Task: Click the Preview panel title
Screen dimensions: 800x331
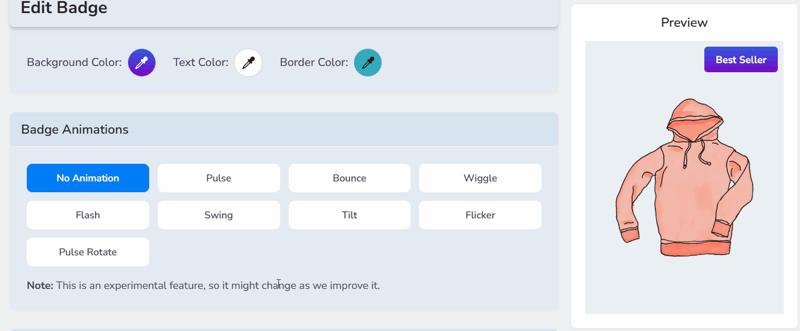Action: (x=684, y=23)
